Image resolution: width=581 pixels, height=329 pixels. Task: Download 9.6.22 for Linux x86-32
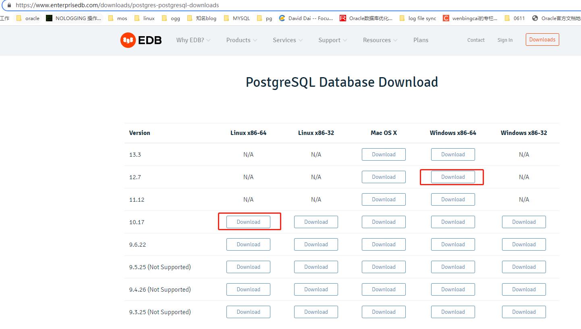click(x=316, y=244)
